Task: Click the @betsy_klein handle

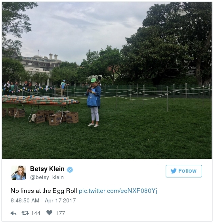Action: pos(47,177)
